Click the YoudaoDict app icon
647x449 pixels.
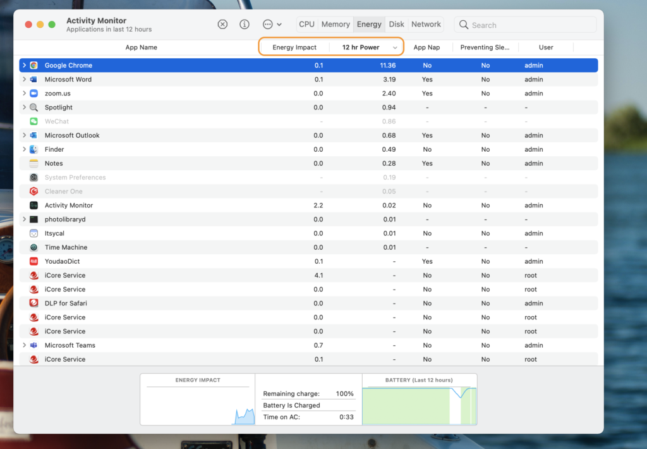[x=33, y=261]
